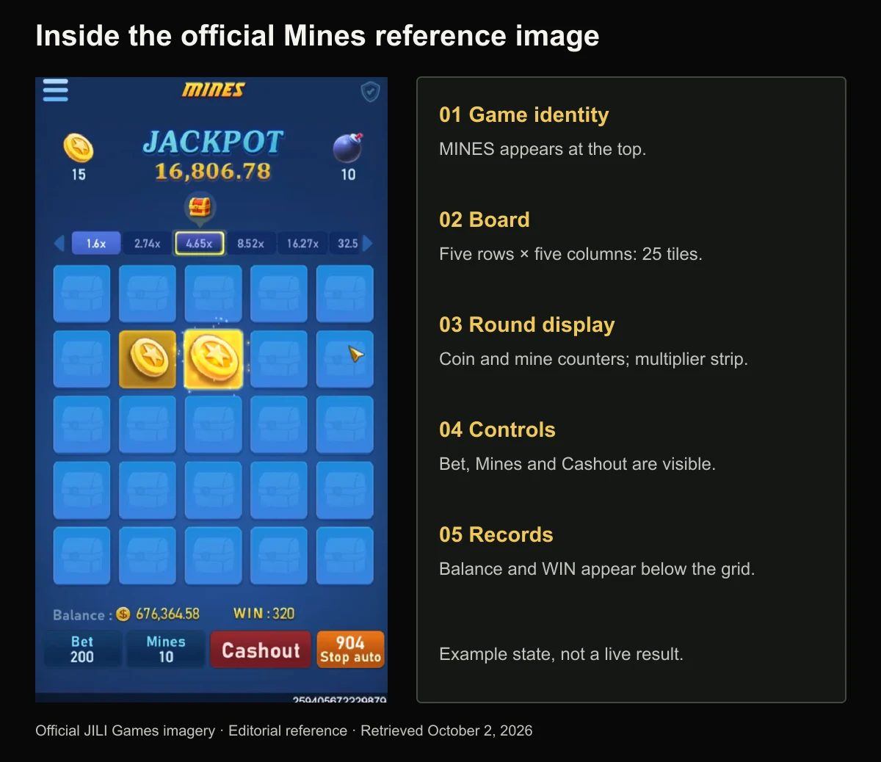881x762 pixels.
Task: Click the glowing highlighted coin tile
Action: point(213,359)
